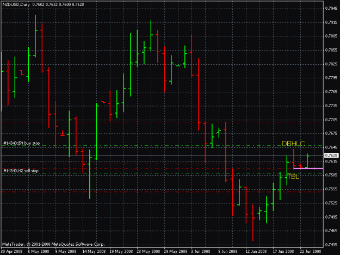Screen dimensions: 340x255
Task: Click the 0.7705 price scale label
Action: tap(331, 120)
